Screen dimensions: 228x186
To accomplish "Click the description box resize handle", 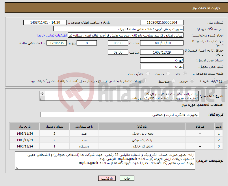I will point(41,99).
